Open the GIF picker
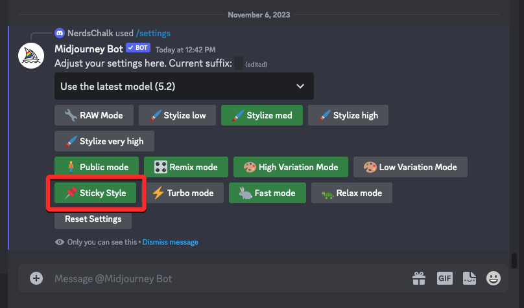The width and height of the screenshot is (524, 308). click(x=445, y=278)
